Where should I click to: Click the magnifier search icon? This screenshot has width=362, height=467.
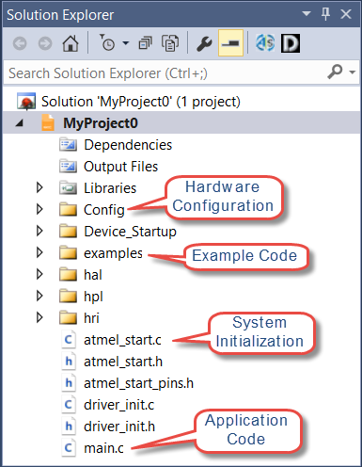[x=335, y=72]
